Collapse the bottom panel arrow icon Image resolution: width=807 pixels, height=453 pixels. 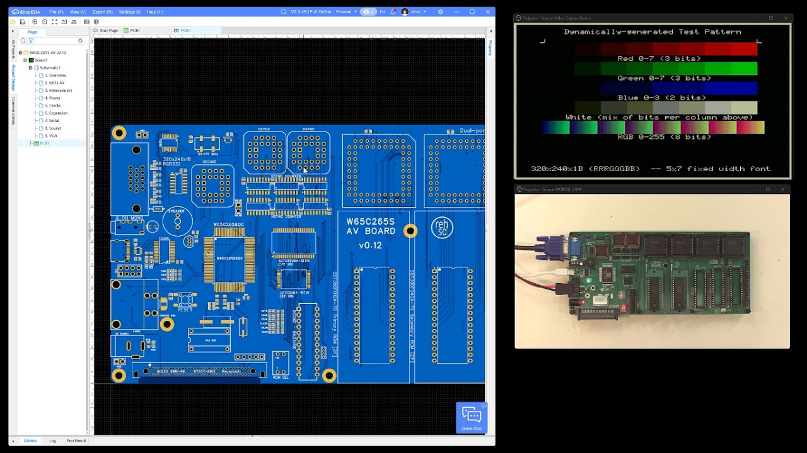(x=13, y=441)
